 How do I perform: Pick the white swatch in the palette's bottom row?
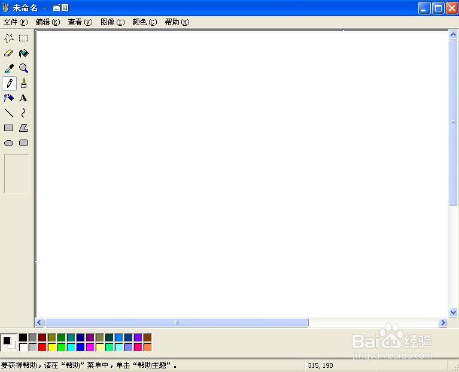(x=23, y=347)
